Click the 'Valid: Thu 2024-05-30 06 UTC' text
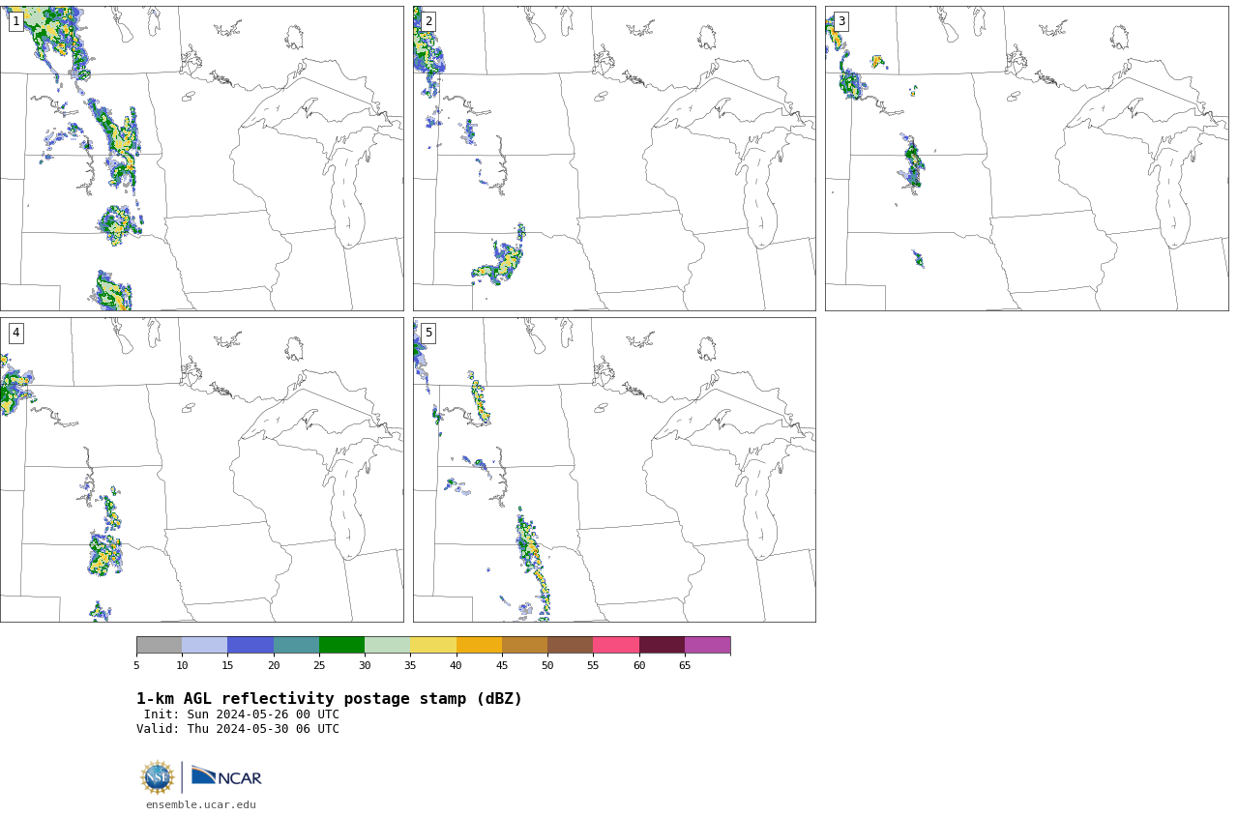The width and height of the screenshot is (1238, 816). tap(238, 729)
